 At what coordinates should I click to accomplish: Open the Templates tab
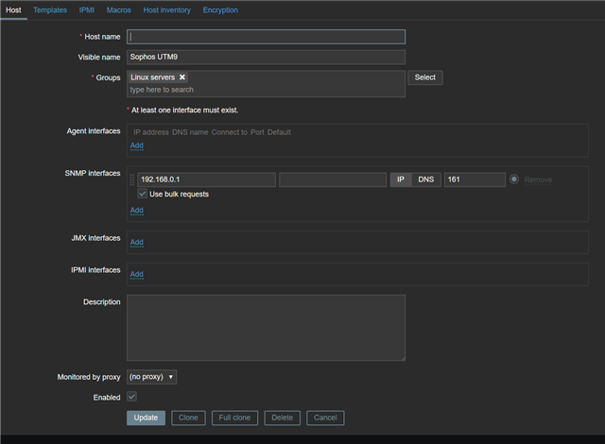click(x=50, y=10)
